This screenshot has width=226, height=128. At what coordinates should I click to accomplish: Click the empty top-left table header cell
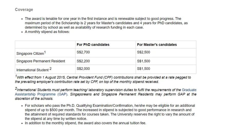point(45,45)
